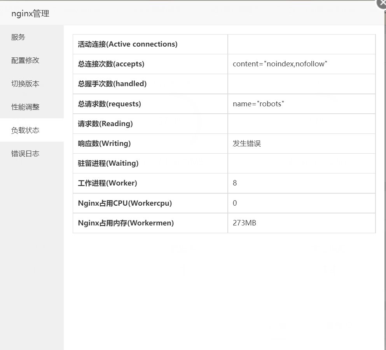Screen dimensions: 386x350
Task: Click the Workercpu value 0
Action: tap(235, 203)
